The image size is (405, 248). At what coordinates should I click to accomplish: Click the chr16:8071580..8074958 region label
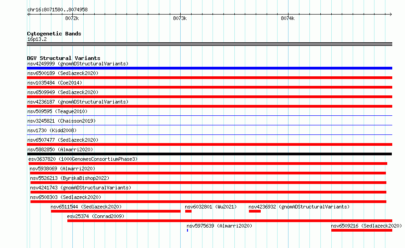point(57,10)
